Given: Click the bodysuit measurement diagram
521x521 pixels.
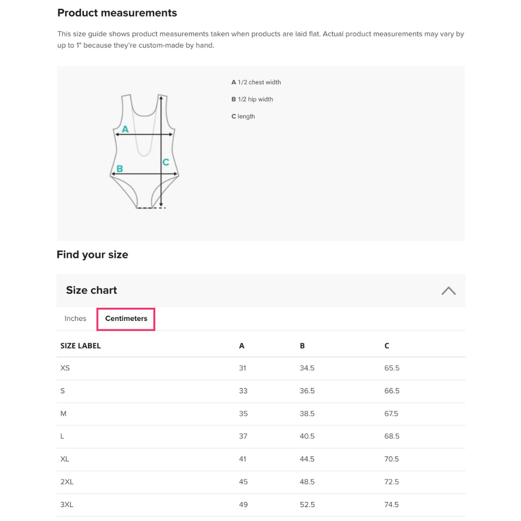Looking at the screenshot, I should point(144,151).
